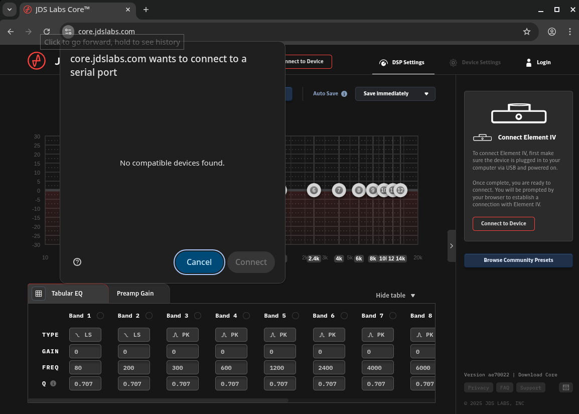Change Band 2 filter type LS
Image resolution: width=579 pixels, height=414 pixels.
[133, 335]
